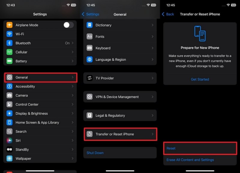The height and width of the screenshot is (173, 240).
Task: Open TV Provider row chevron
Action: (x=152, y=78)
